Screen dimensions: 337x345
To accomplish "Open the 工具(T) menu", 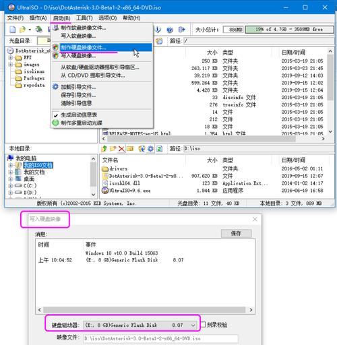I will [84, 18].
